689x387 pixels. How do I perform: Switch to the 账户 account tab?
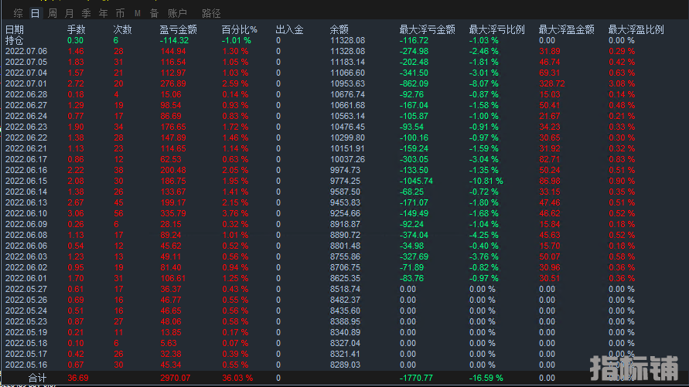point(178,13)
